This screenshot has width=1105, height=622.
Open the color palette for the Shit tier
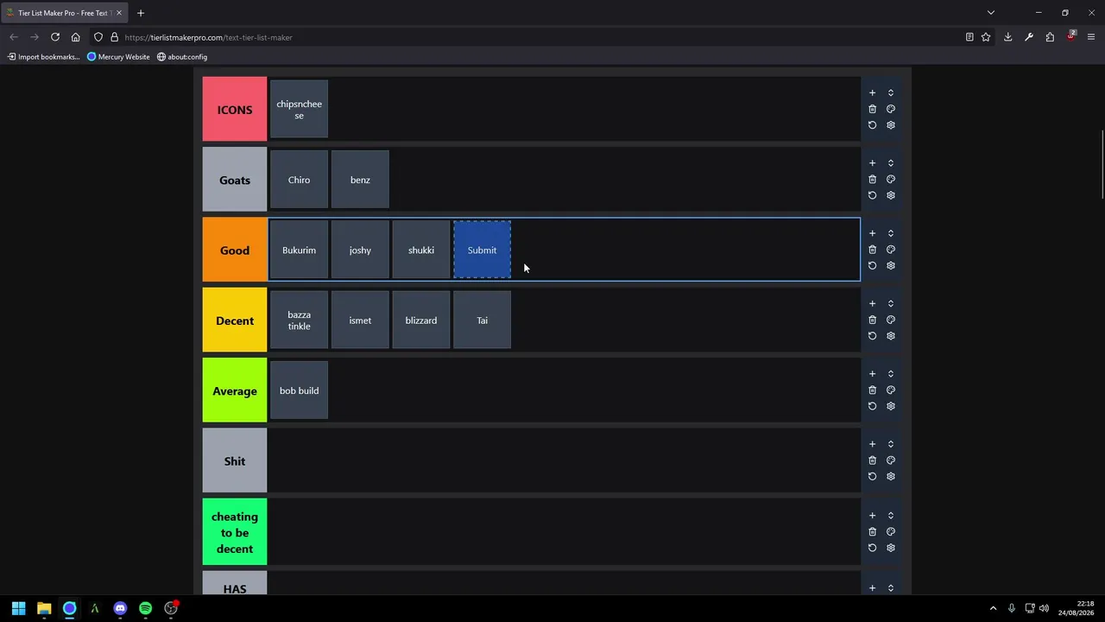tap(891, 460)
